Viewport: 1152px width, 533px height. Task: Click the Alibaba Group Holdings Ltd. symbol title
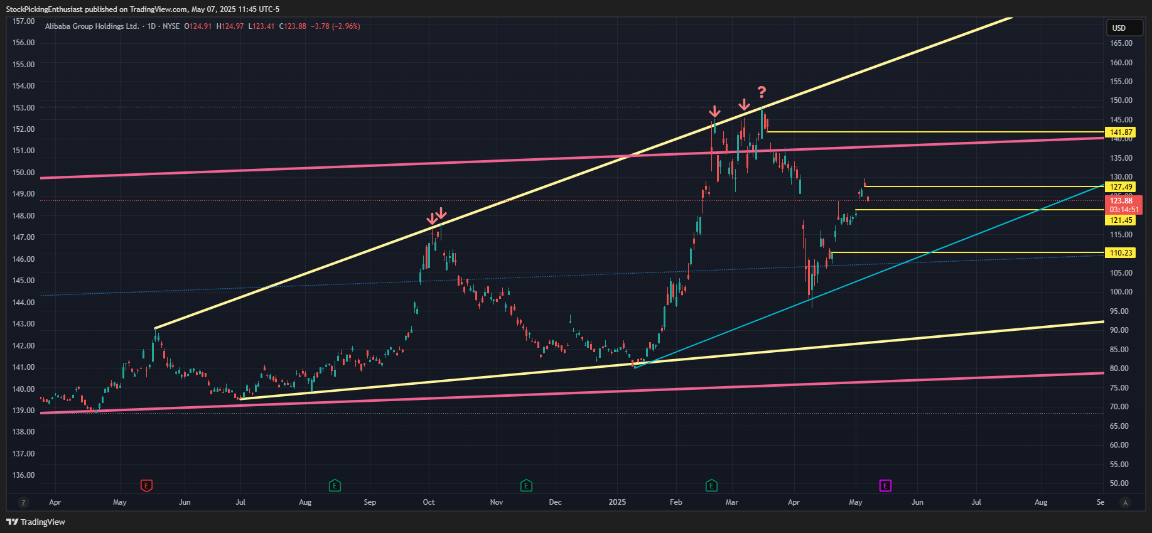pos(92,26)
